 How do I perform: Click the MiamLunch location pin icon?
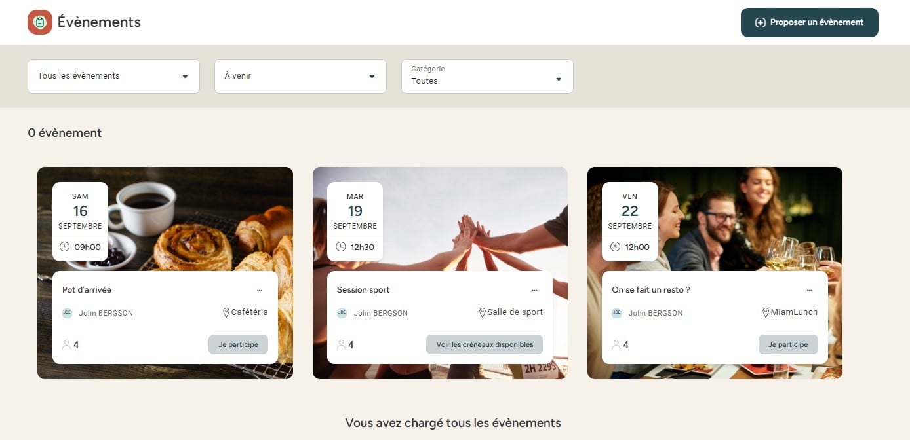pyautogui.click(x=765, y=313)
